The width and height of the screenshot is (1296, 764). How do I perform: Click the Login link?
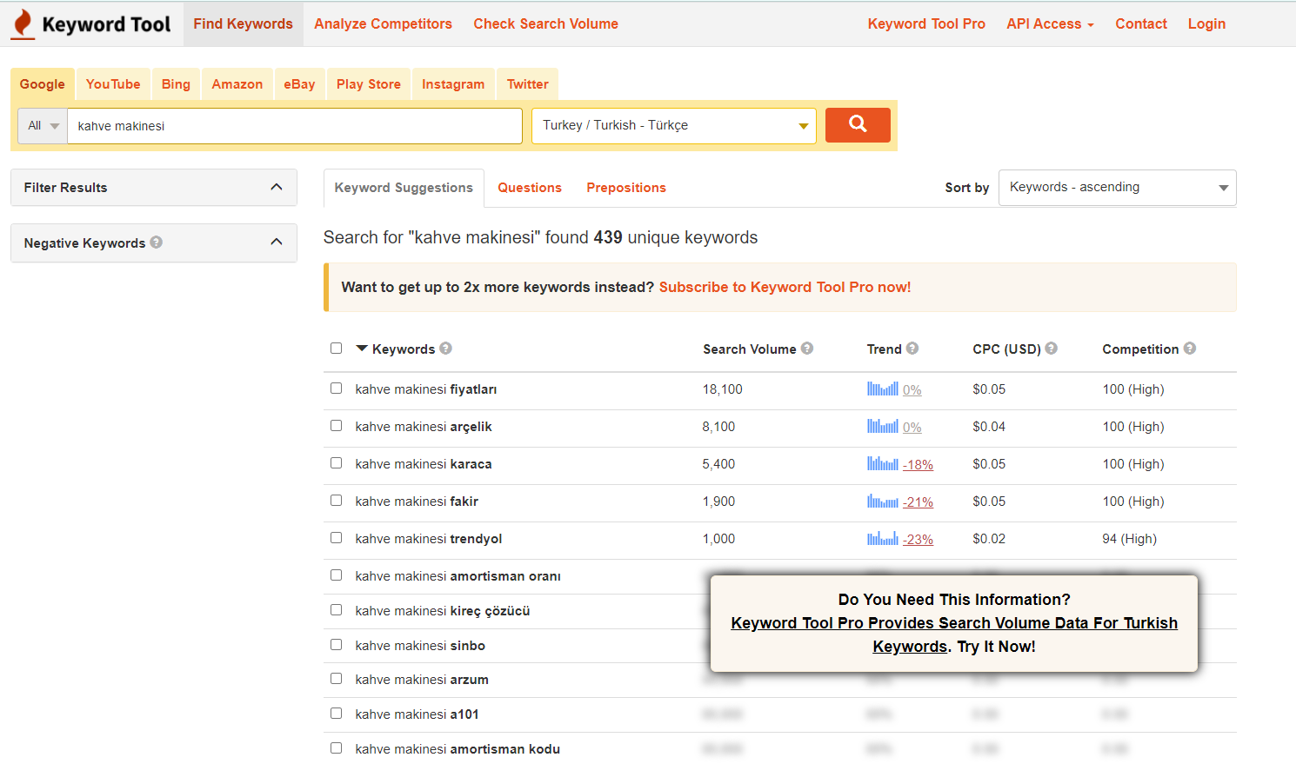click(x=1206, y=23)
